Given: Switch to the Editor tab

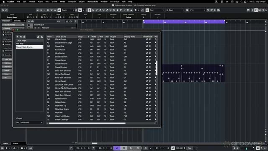Looking at the screenshot, I should click(16, 143).
